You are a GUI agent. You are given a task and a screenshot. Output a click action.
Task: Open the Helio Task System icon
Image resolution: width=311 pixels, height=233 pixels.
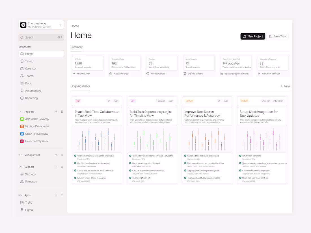point(22,141)
